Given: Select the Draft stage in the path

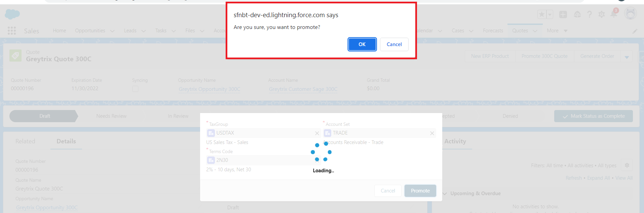Looking at the screenshot, I should 44,116.
